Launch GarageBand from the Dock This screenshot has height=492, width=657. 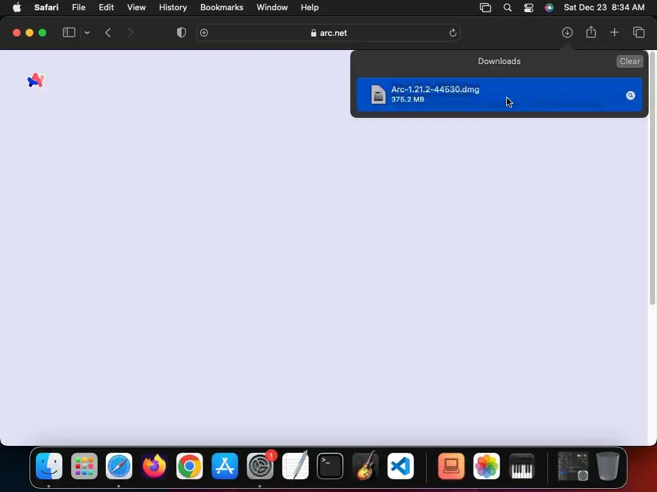coord(365,465)
